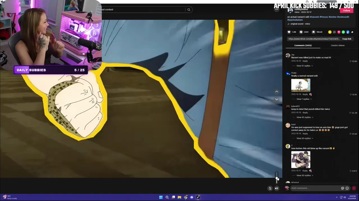Viewport: 359px width, 201px height.
Task: Open the #anime hashtag
Action: tap(333, 17)
